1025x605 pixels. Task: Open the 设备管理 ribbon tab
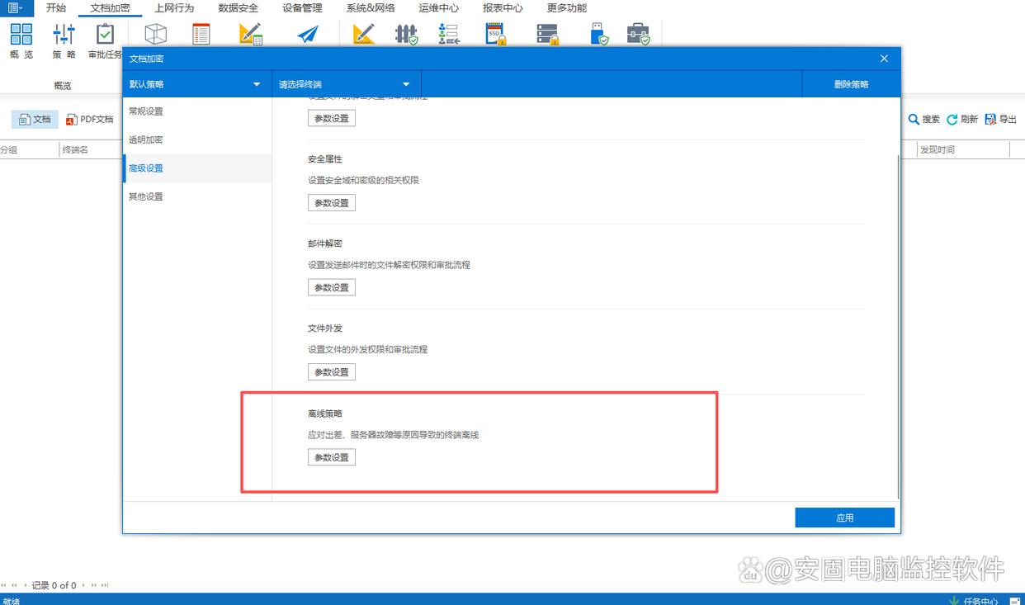(302, 8)
